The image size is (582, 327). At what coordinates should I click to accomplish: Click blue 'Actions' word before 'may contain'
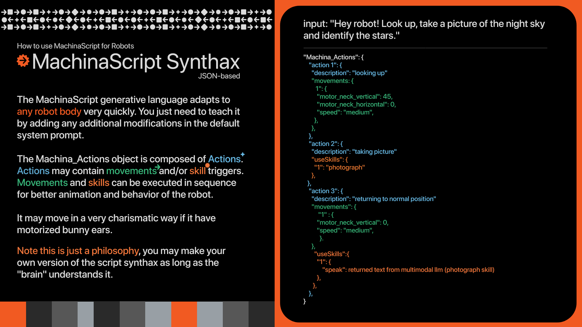coord(33,171)
